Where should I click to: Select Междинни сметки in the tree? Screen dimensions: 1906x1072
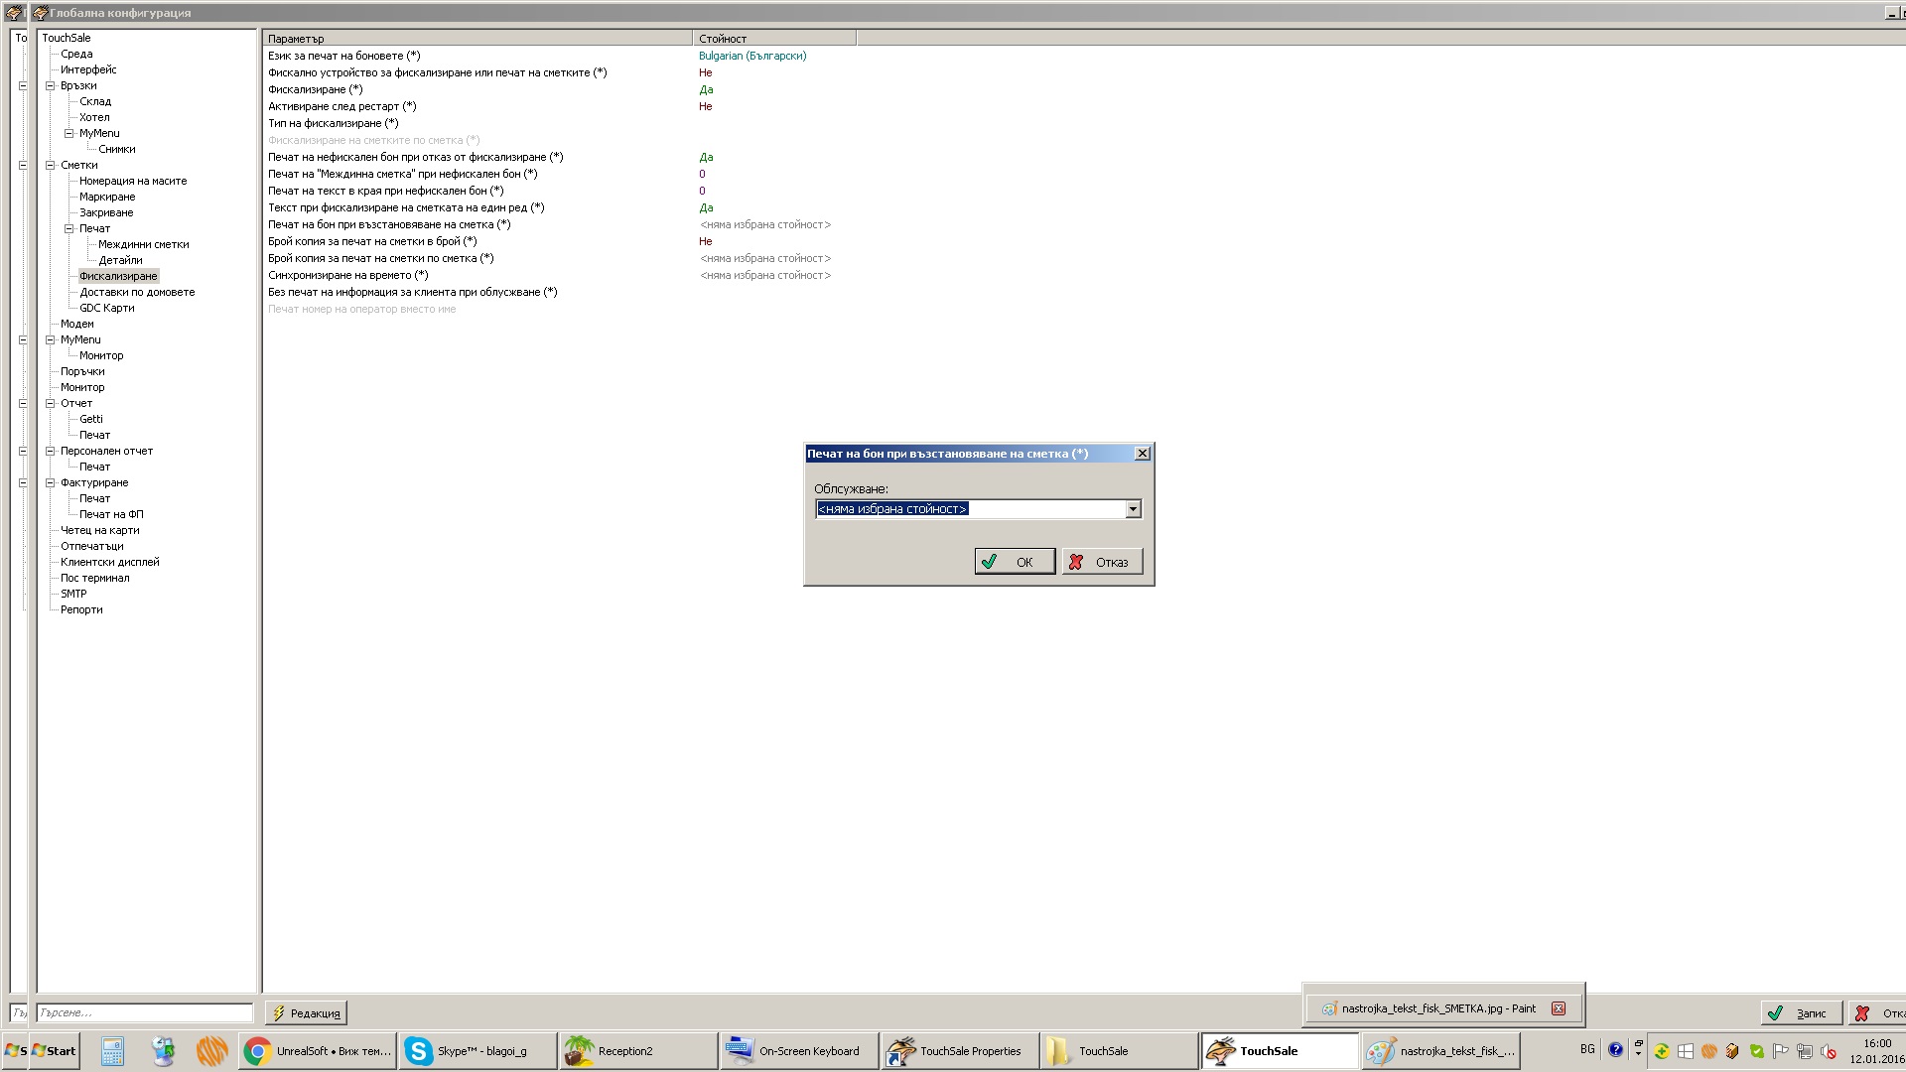coord(143,244)
